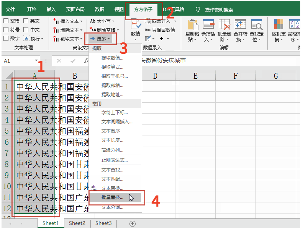Click the add new sheet plus icon
This screenshot has height=228, width=303.
[133, 223]
